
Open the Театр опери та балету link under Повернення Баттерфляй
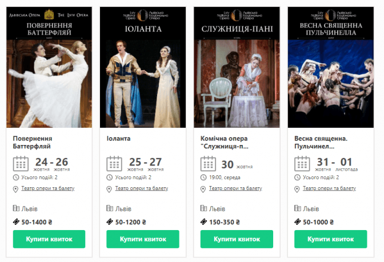coord(48,188)
